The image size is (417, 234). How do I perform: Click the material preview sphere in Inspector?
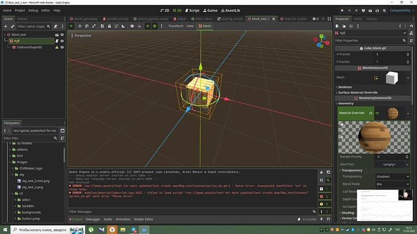[x=374, y=137]
